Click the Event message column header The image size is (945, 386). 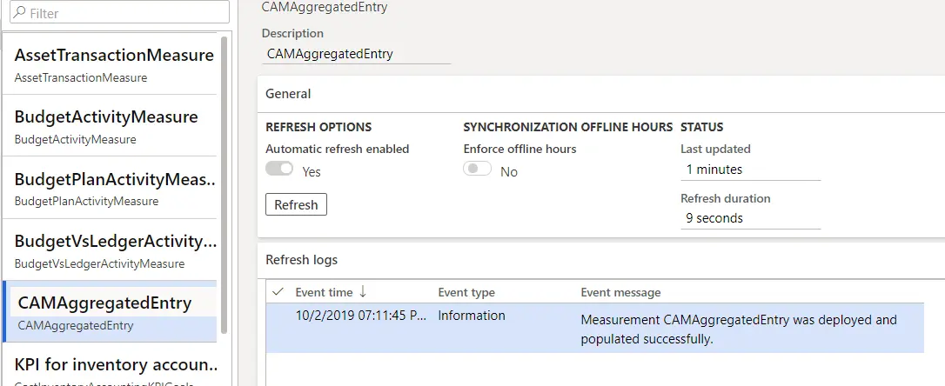pyautogui.click(x=620, y=292)
